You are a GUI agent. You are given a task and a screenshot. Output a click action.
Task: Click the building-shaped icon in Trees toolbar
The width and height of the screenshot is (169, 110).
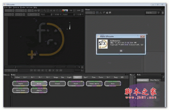pos(107,13)
